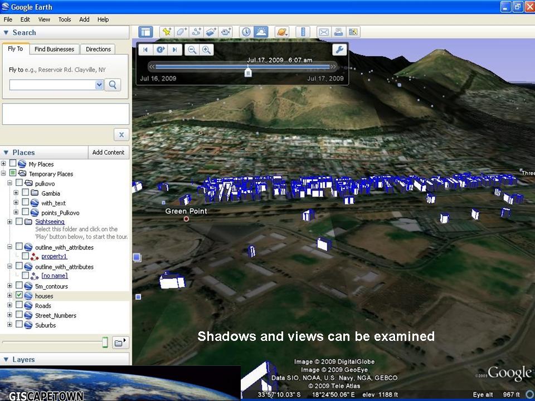Image resolution: width=535 pixels, height=401 pixels.
Task: Select the with_text tree item
Action: pos(53,203)
